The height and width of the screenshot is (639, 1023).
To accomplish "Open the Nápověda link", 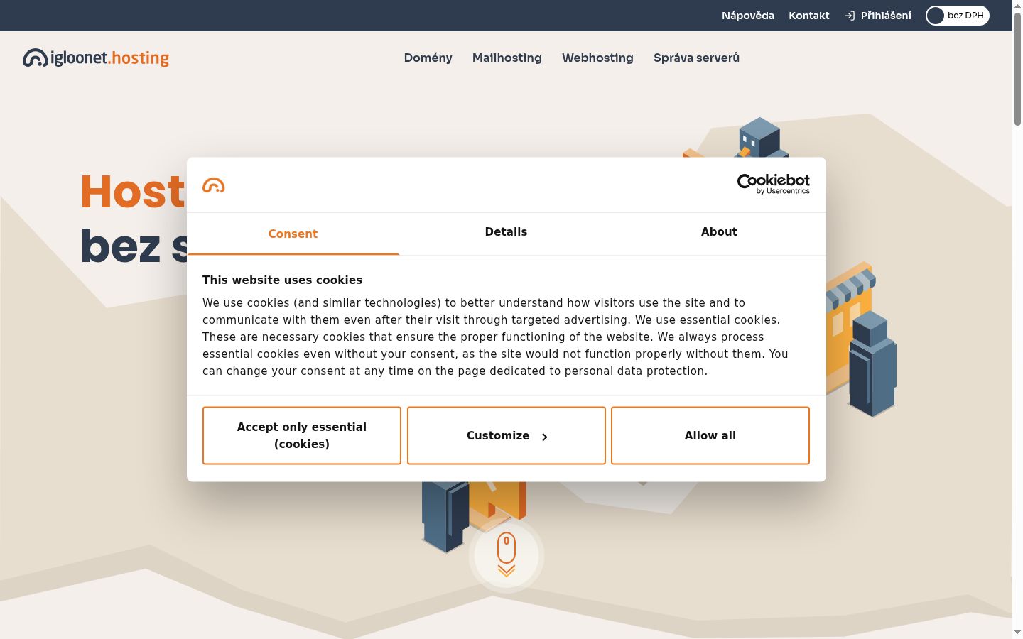I will pyautogui.click(x=748, y=16).
